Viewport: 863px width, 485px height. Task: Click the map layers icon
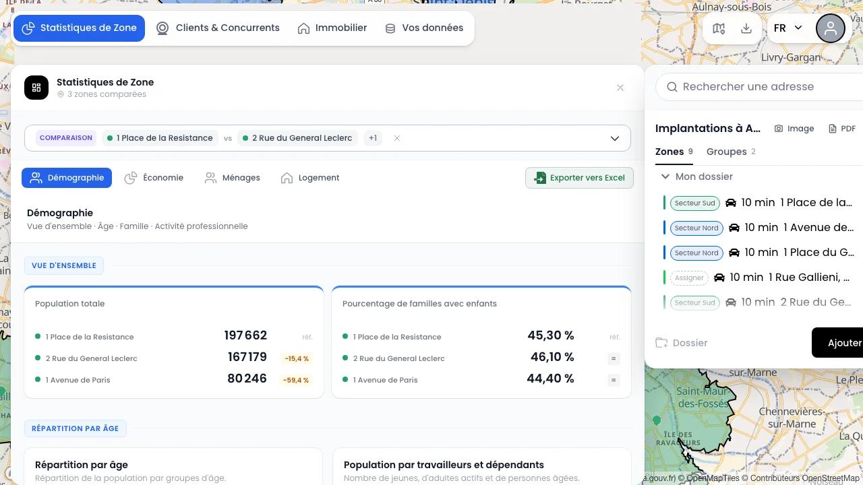pyautogui.click(x=719, y=28)
